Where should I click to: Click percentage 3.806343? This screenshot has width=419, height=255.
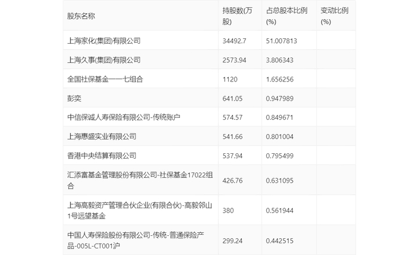coord(280,60)
